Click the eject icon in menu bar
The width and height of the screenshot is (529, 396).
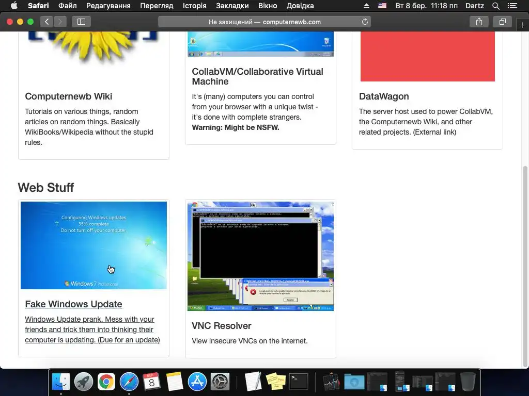coord(366,6)
